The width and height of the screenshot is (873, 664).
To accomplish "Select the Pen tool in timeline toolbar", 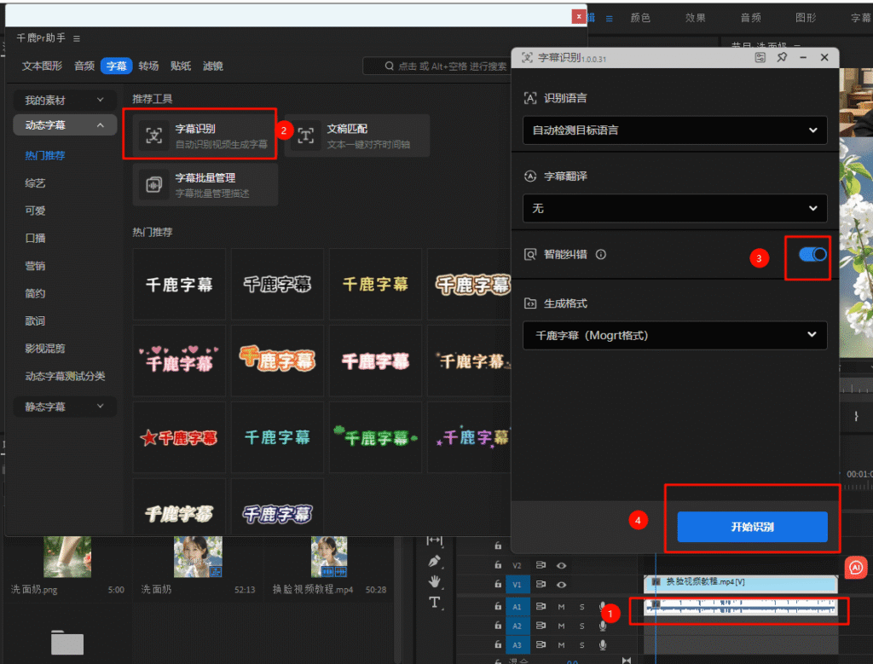I will coord(435,561).
